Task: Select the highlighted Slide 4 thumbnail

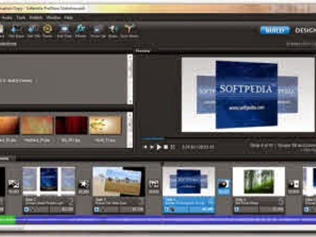Action: pyautogui.click(x=189, y=181)
